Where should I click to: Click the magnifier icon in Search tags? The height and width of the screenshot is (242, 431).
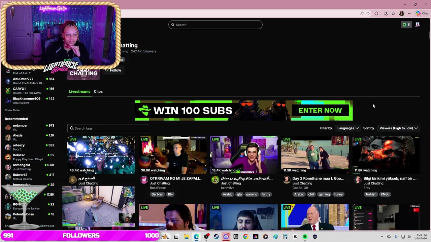click(71, 128)
